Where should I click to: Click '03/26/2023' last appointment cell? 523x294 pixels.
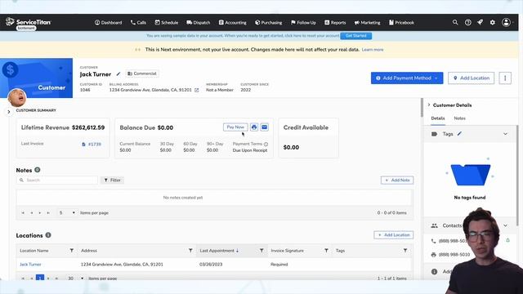click(x=211, y=265)
